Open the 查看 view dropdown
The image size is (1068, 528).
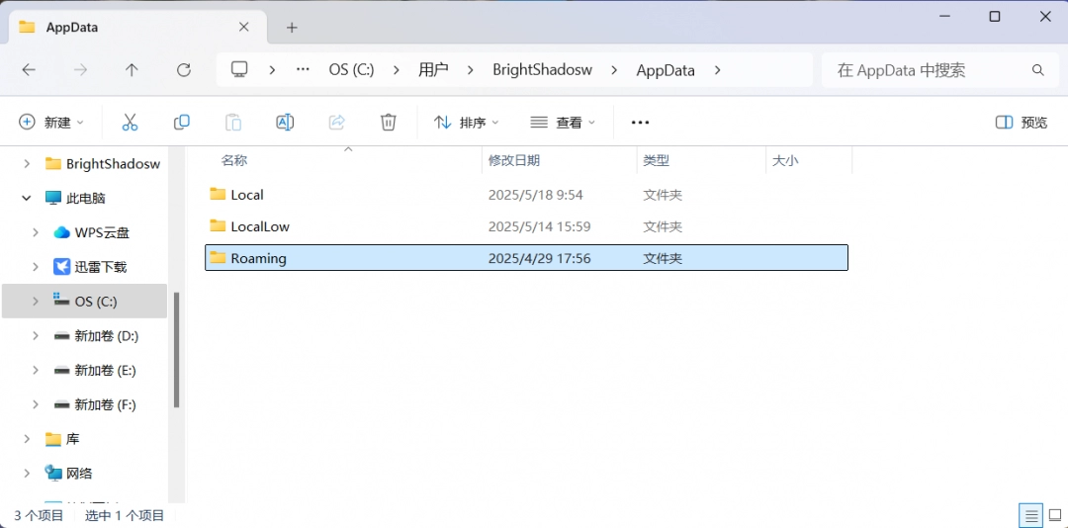click(x=563, y=122)
